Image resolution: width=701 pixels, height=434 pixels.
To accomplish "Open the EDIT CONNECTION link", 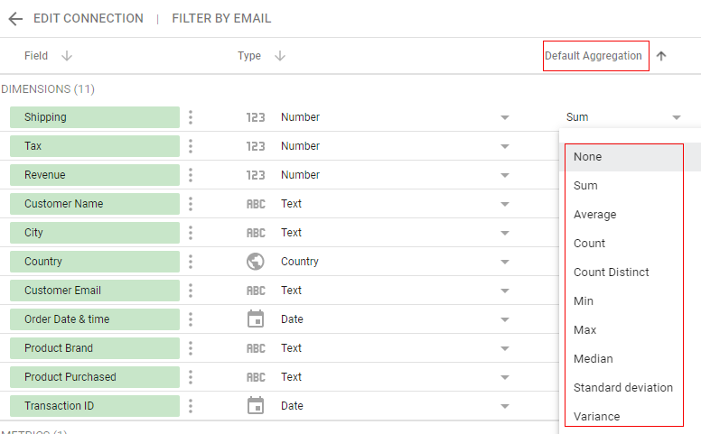I will pyautogui.click(x=89, y=18).
